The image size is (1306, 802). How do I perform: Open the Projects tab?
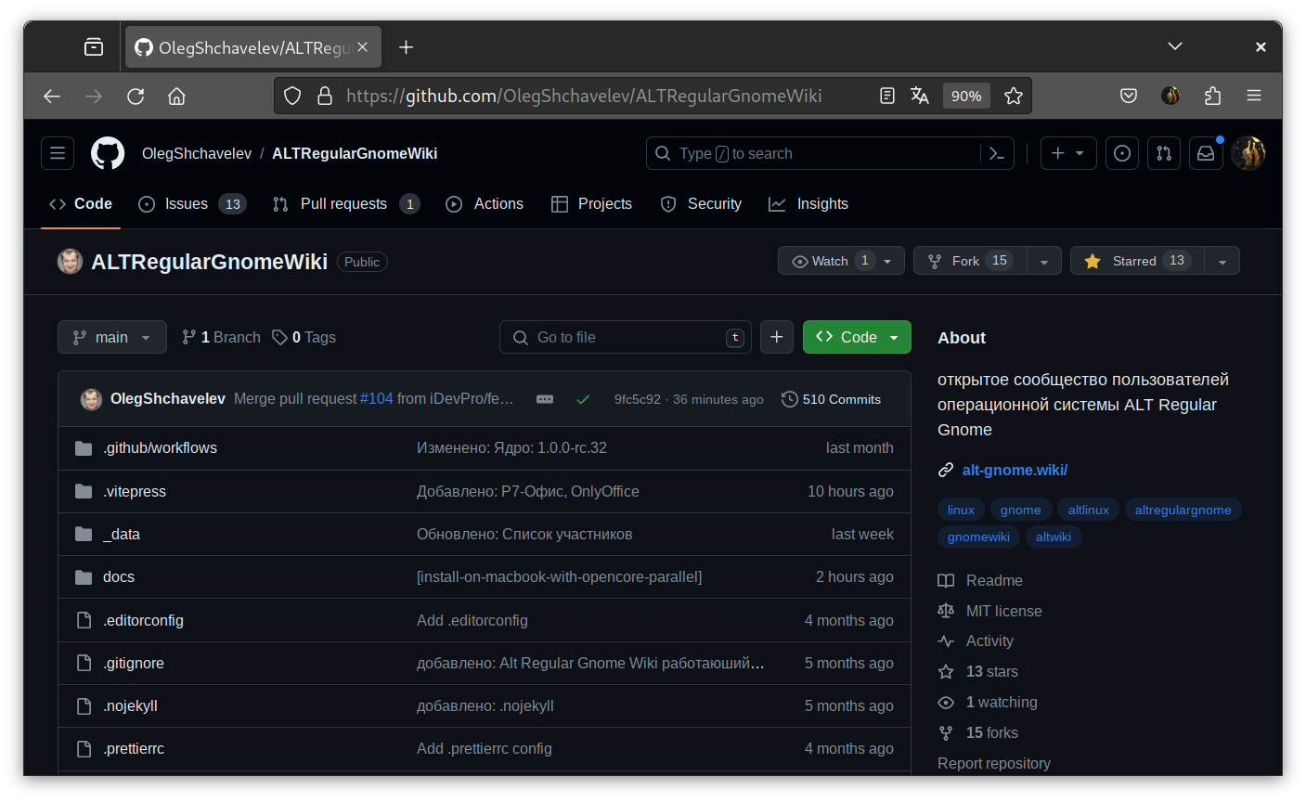click(x=591, y=203)
